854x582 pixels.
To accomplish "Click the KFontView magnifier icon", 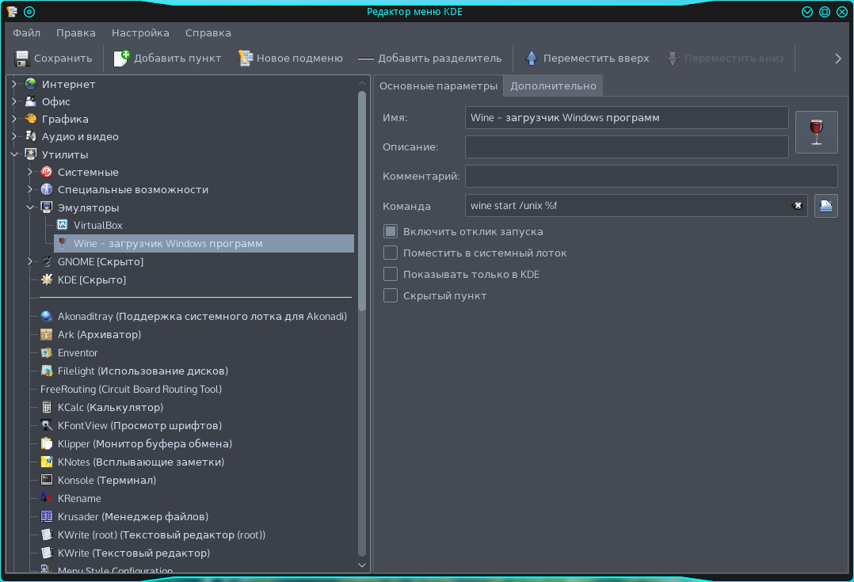I will click(x=47, y=425).
